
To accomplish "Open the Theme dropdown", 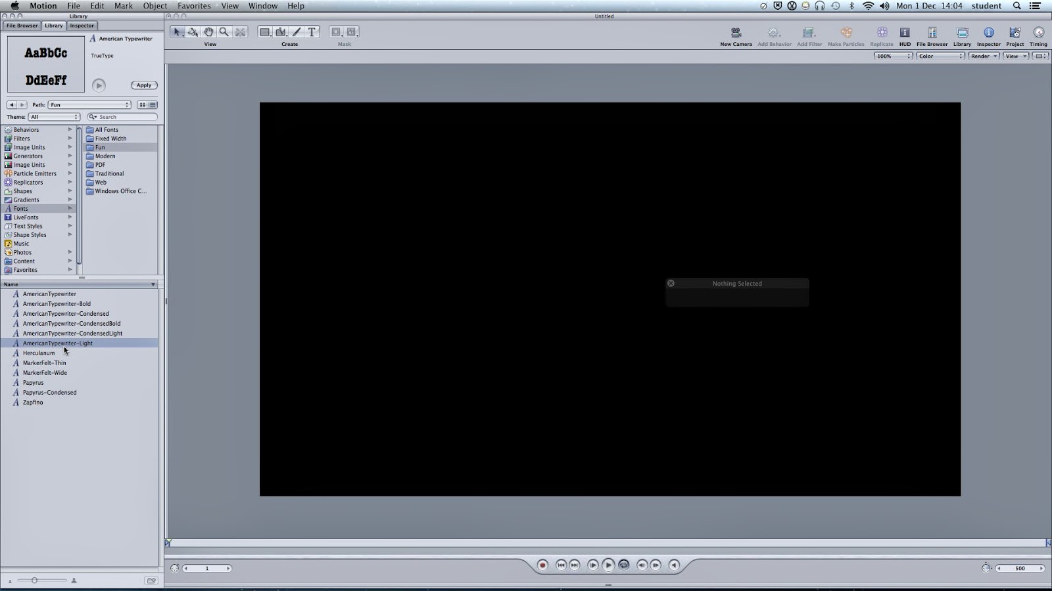I will click(54, 117).
